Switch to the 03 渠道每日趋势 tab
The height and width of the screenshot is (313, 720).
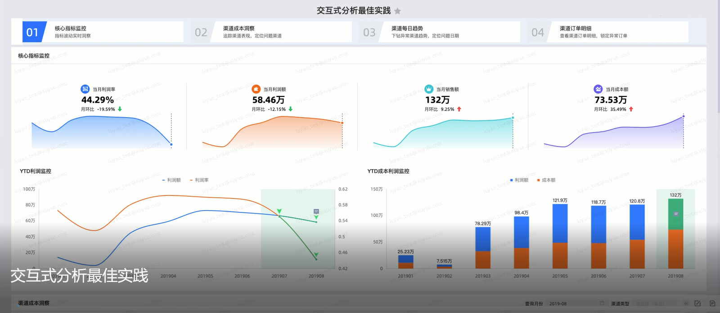pyautogui.click(x=439, y=32)
